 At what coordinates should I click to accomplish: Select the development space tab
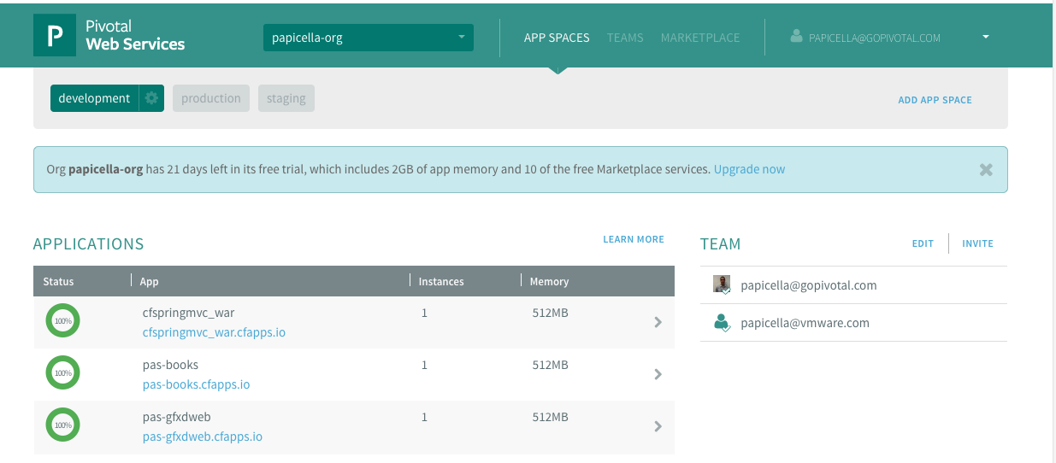pyautogui.click(x=94, y=98)
